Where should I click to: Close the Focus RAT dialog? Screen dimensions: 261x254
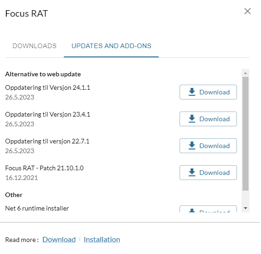[248, 11]
